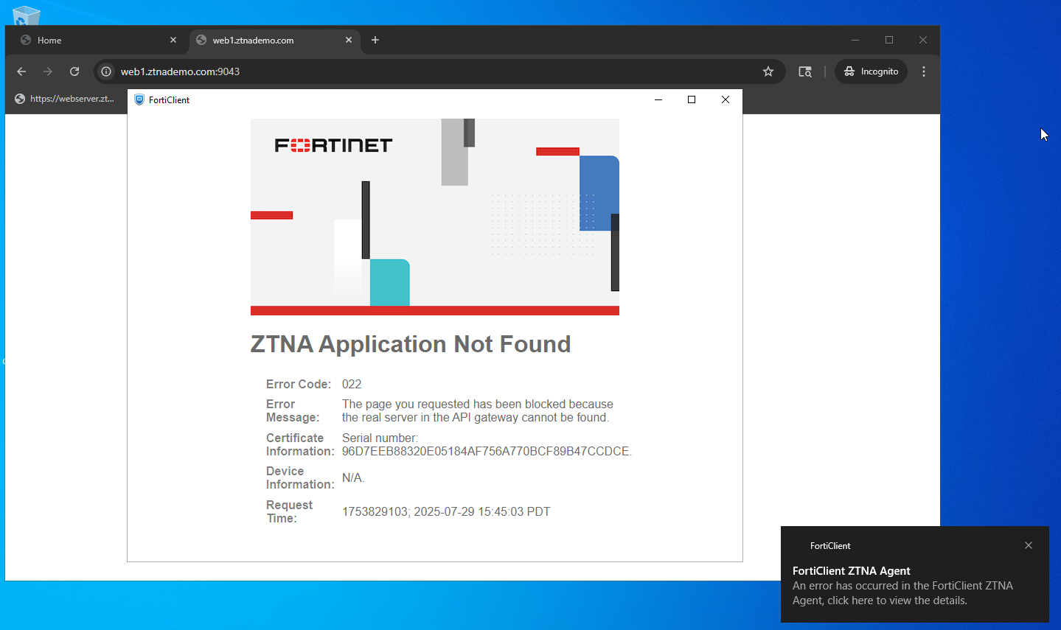Viewport: 1061px width, 630px height.
Task: Open Chrome's three-dot menu
Action: click(924, 71)
